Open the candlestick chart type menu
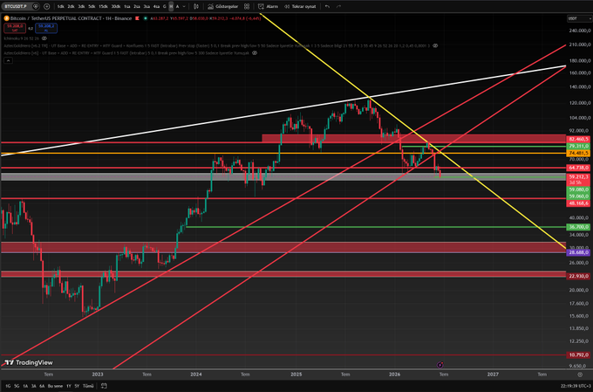 click(196, 6)
